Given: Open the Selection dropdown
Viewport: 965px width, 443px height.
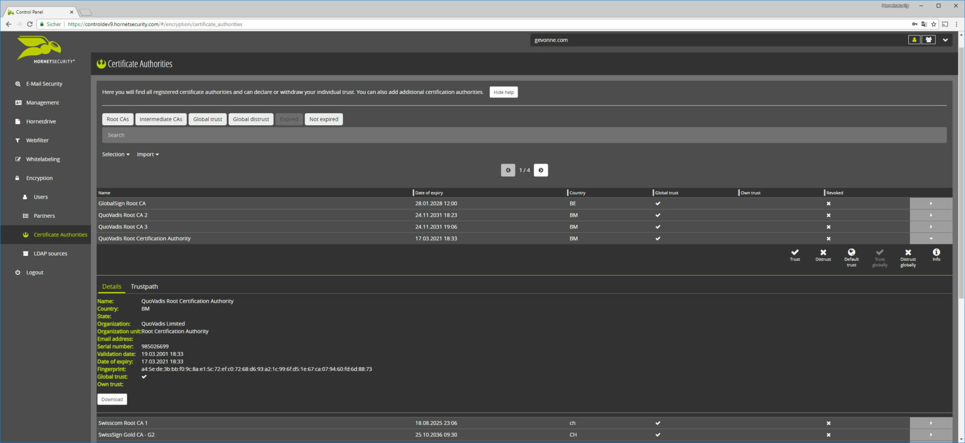Looking at the screenshot, I should coord(116,154).
